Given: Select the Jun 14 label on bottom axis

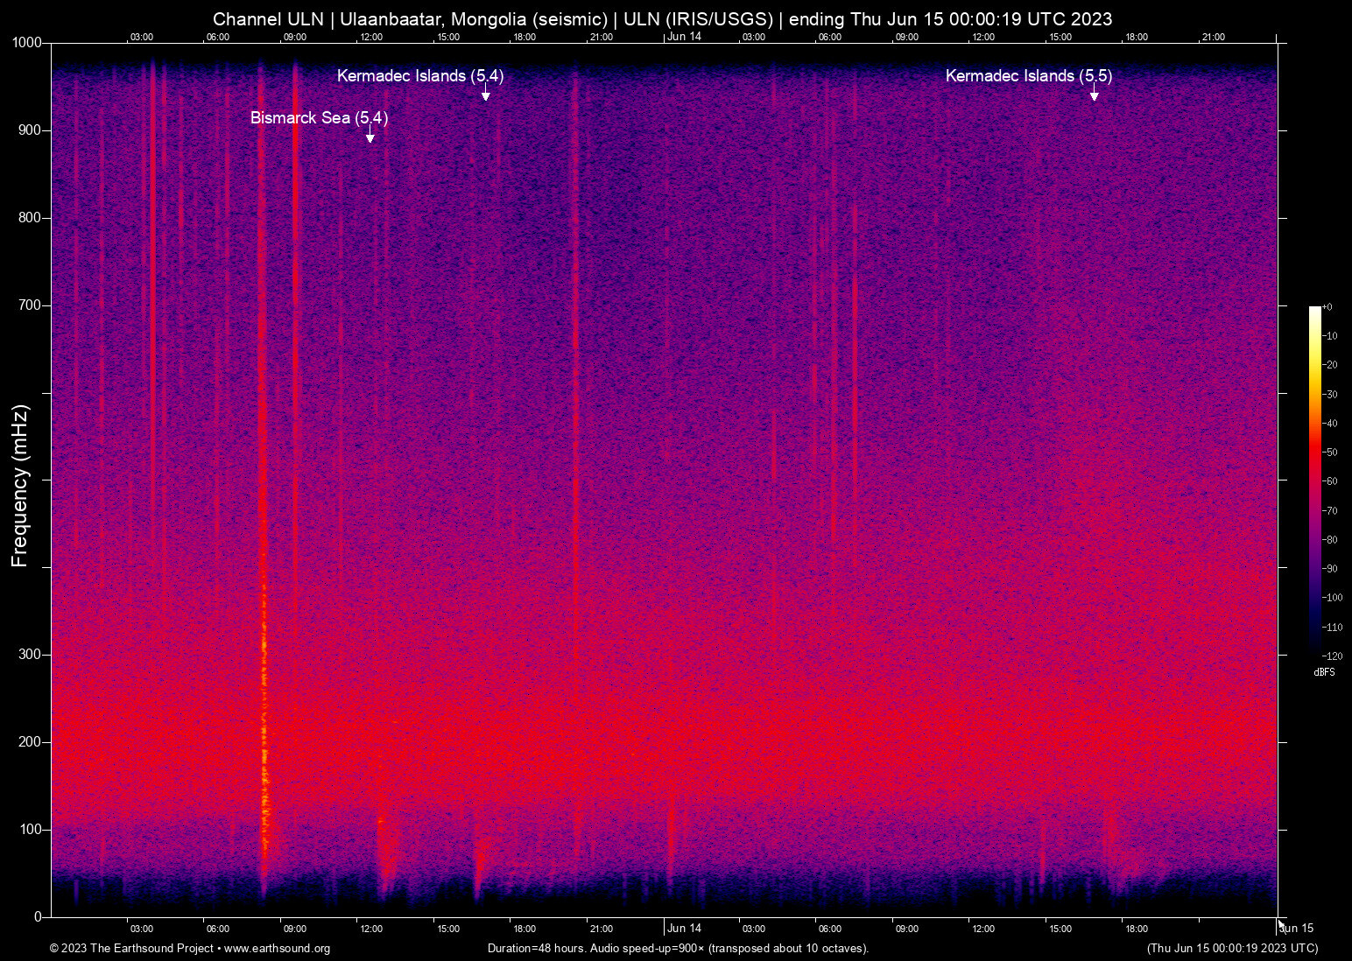Looking at the screenshot, I should point(684,929).
